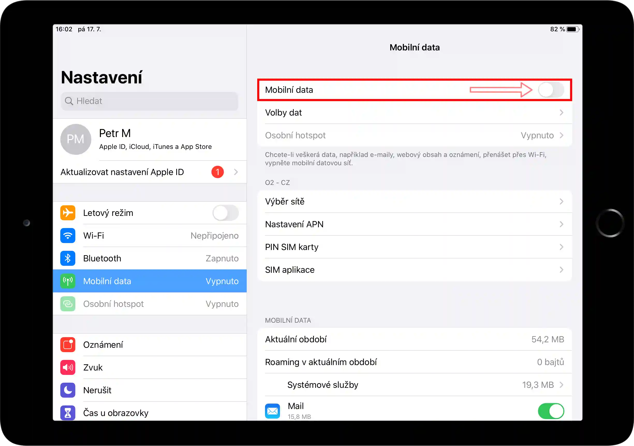Disable mobile data for Mail
634x446 pixels.
551,411
